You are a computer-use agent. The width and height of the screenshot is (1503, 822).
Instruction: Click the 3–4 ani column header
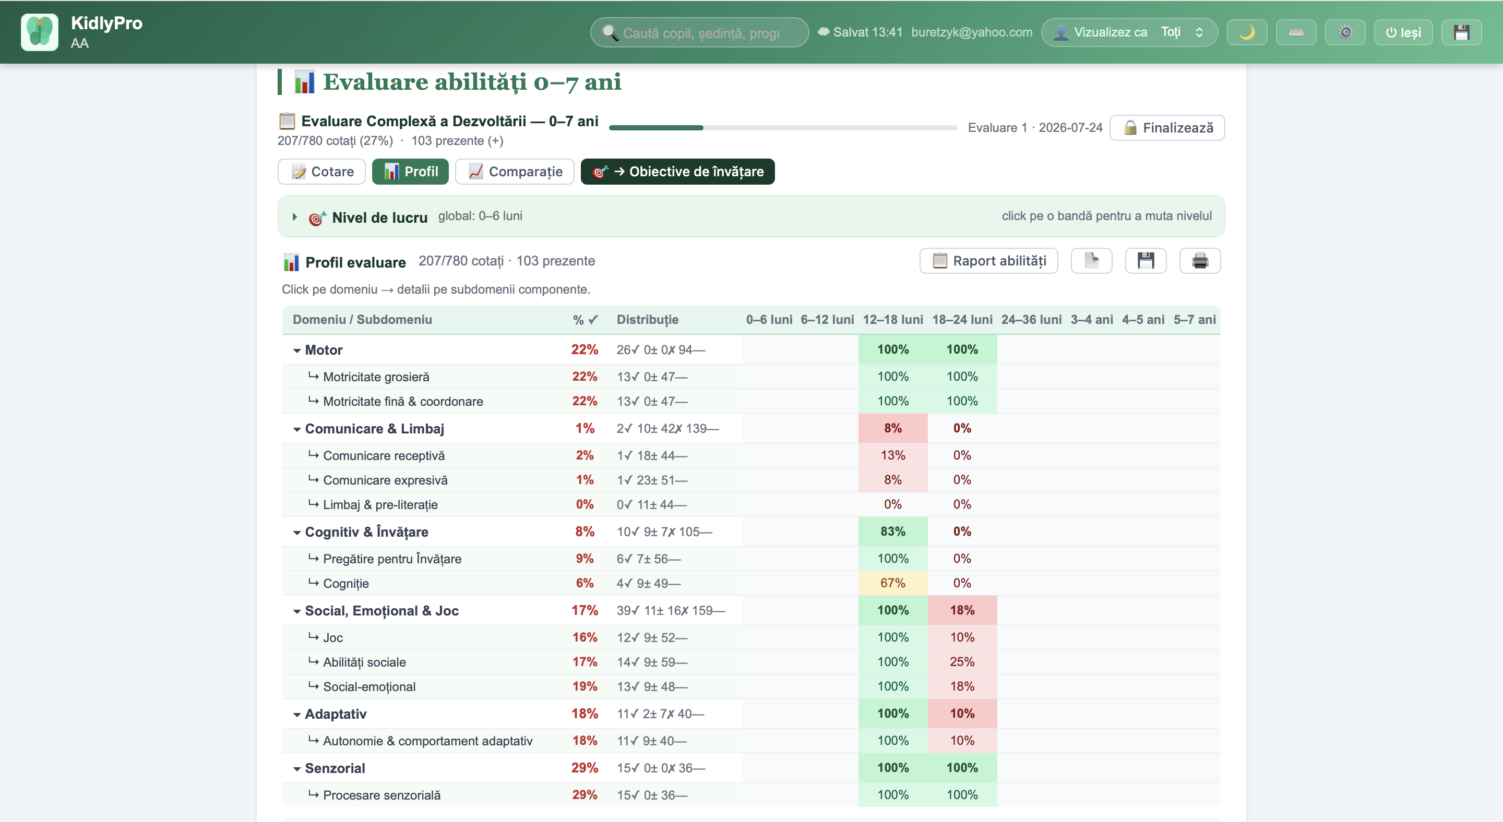point(1092,320)
